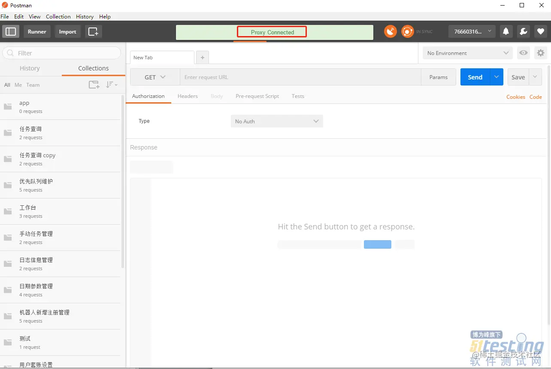
Task: Switch to the Collections sidebar tab
Action: point(94,68)
